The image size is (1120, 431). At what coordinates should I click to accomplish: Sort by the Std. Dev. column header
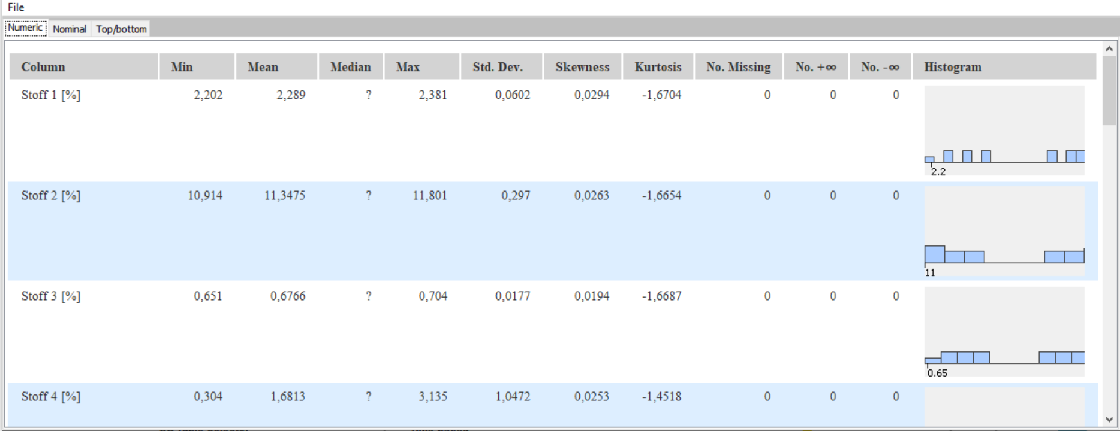501,66
